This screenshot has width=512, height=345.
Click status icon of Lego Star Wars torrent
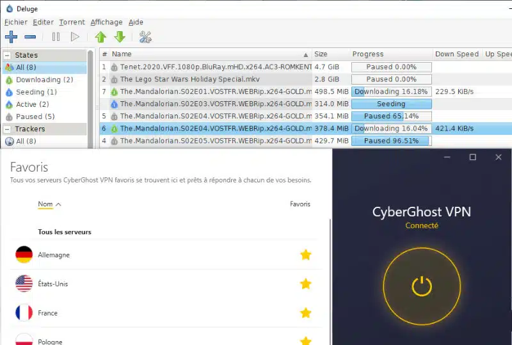coord(114,80)
